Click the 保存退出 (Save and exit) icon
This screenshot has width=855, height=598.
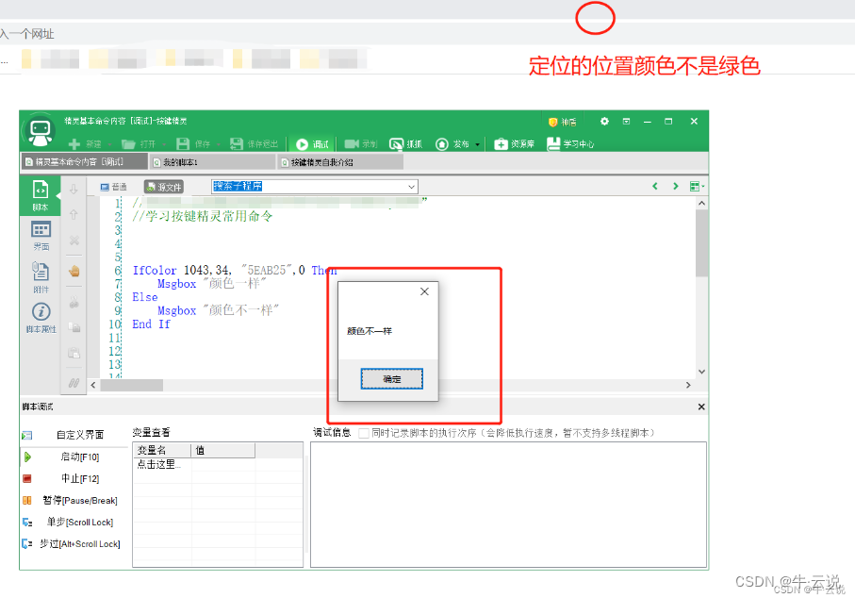(236, 144)
